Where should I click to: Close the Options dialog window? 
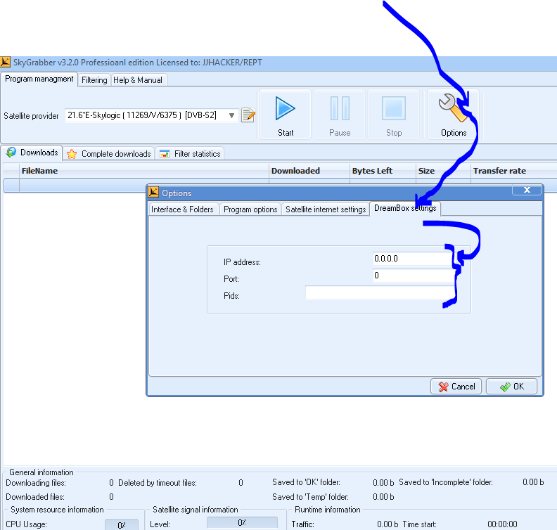[x=527, y=190]
